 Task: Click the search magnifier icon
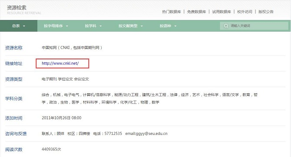coord(226,26)
